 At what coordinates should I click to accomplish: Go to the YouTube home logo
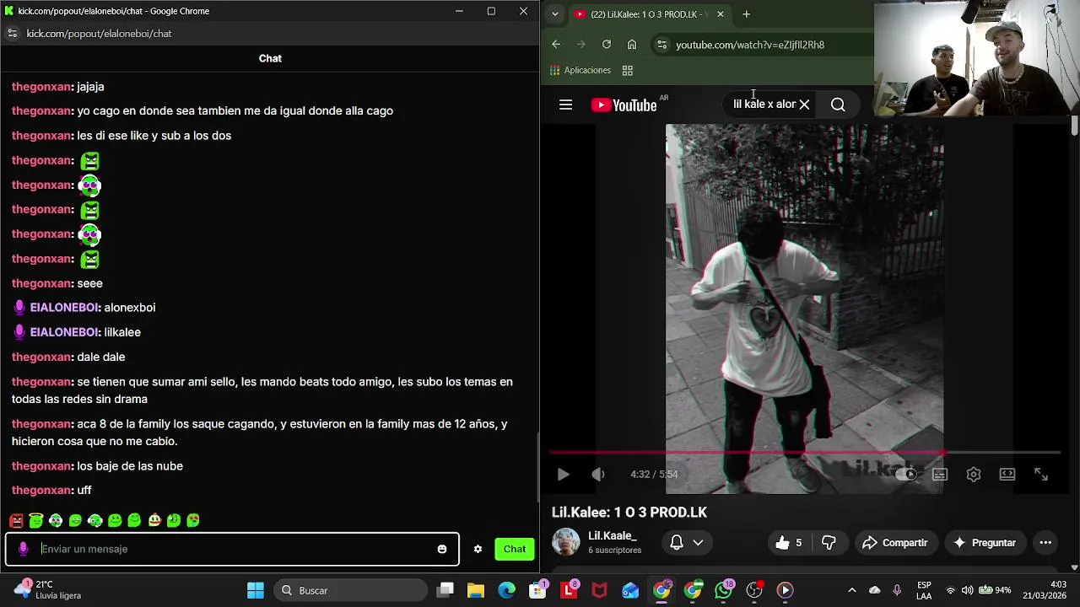coord(624,105)
